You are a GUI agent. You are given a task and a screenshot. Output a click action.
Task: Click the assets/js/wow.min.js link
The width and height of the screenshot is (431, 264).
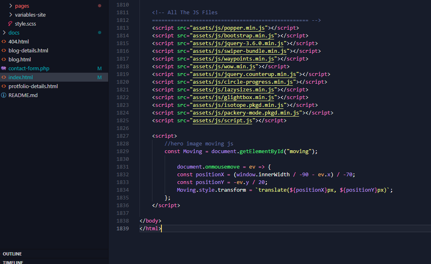coord(224,66)
